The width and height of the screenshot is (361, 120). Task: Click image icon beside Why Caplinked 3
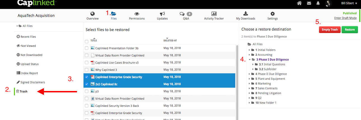pyautogui.click(x=93, y=70)
